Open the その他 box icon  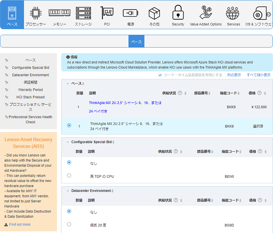(154, 13)
